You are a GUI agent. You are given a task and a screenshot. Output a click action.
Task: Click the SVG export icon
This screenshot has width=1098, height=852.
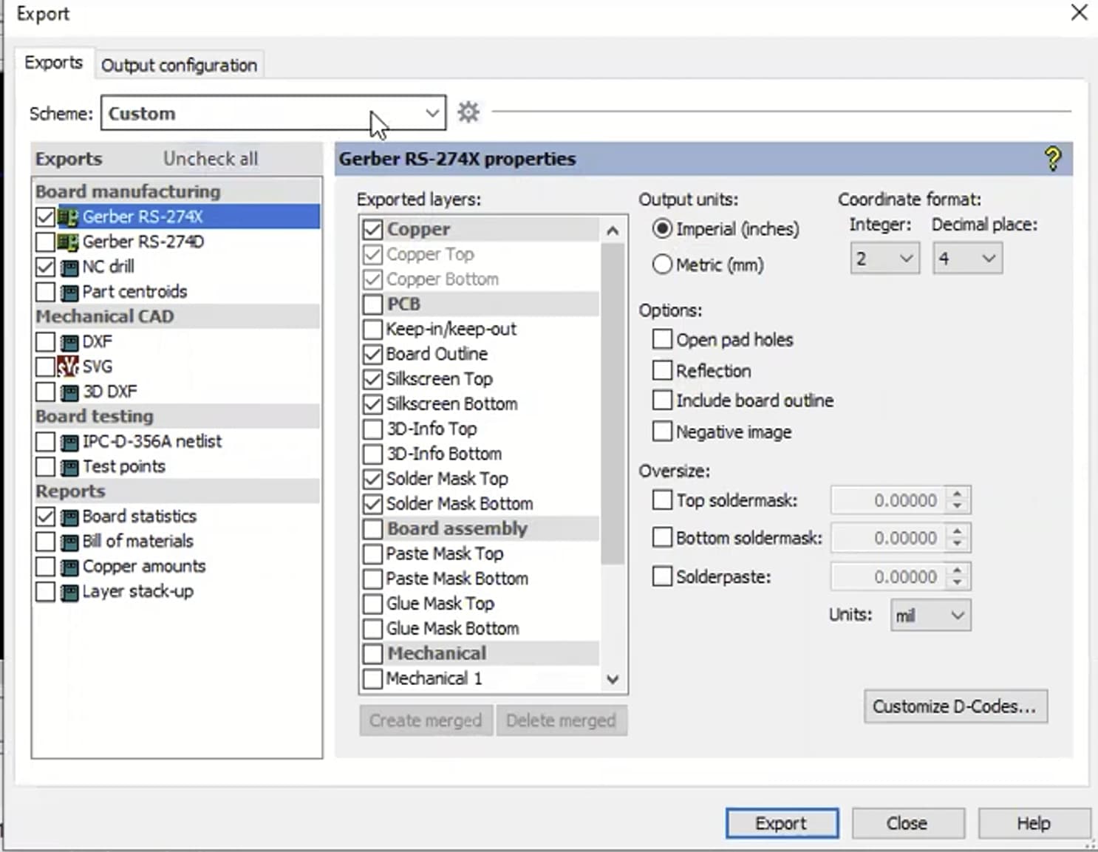point(68,367)
